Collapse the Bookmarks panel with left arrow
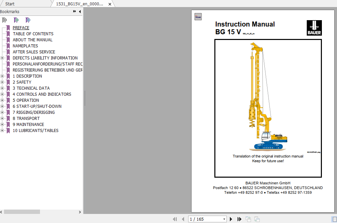The image size is (337, 223). click(x=80, y=12)
